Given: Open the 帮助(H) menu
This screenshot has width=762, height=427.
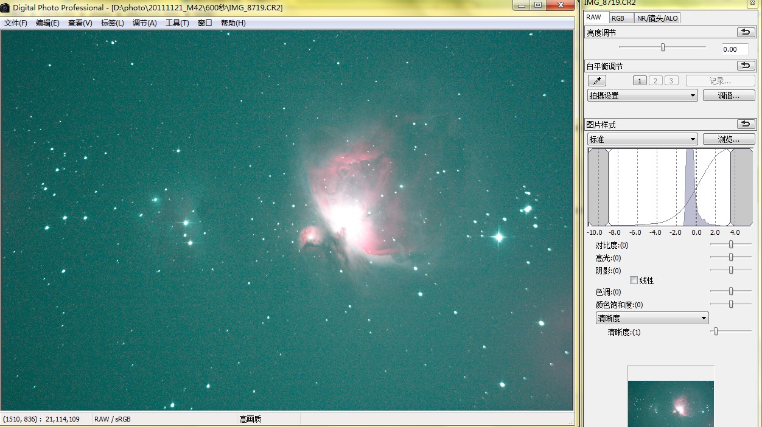Looking at the screenshot, I should 233,23.
